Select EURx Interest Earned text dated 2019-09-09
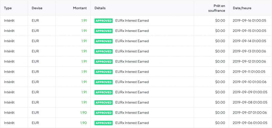The image size is (272, 128). coord(132,92)
